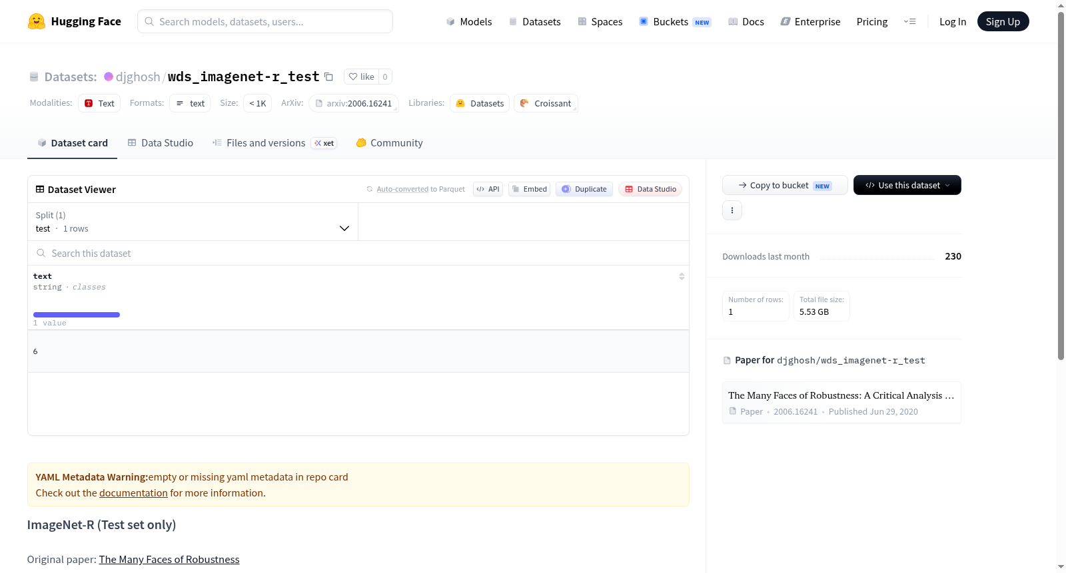This screenshot has height=573, width=1066.
Task: Open the navigation overflow menu icon
Action: pos(909,21)
